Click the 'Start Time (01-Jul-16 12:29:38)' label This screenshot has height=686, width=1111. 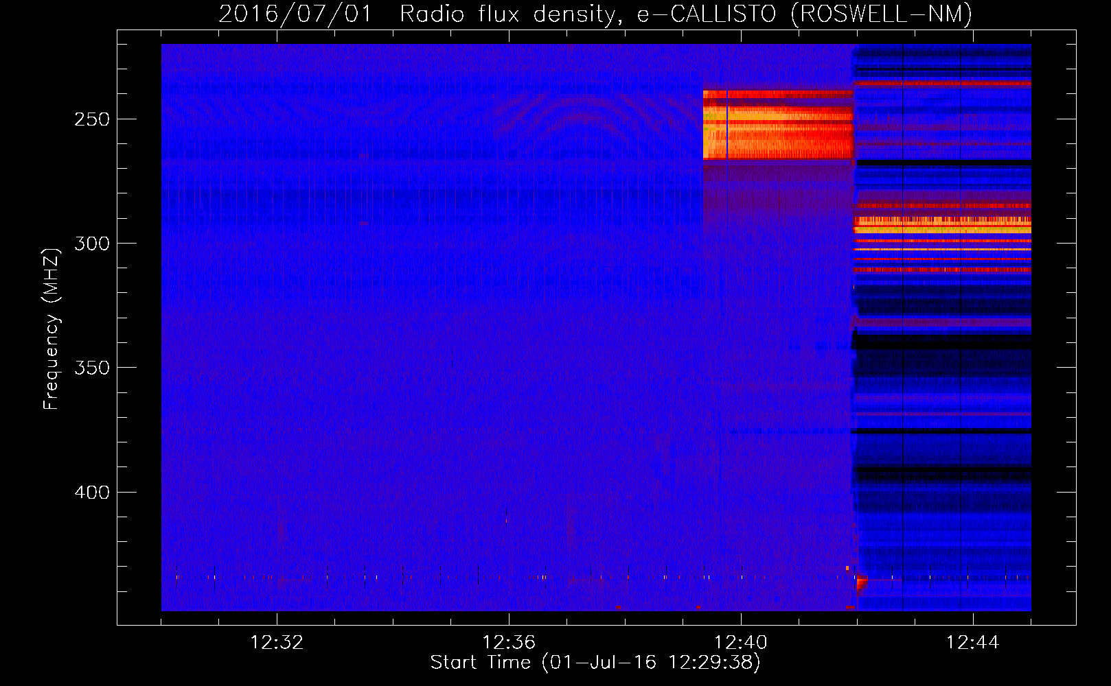click(x=595, y=663)
